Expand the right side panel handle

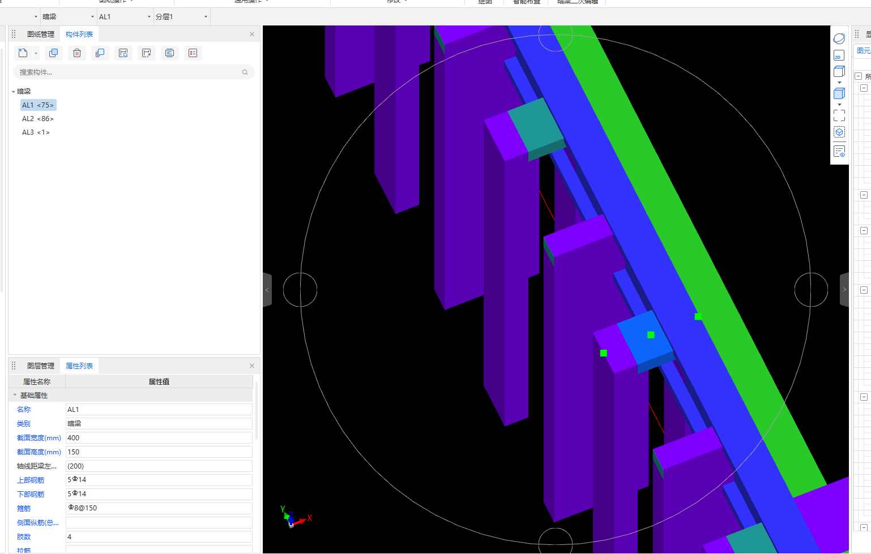coord(844,290)
